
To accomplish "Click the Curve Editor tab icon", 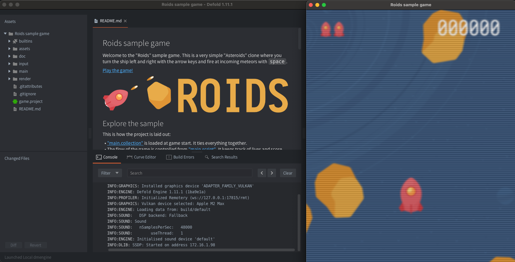I will click(129, 157).
